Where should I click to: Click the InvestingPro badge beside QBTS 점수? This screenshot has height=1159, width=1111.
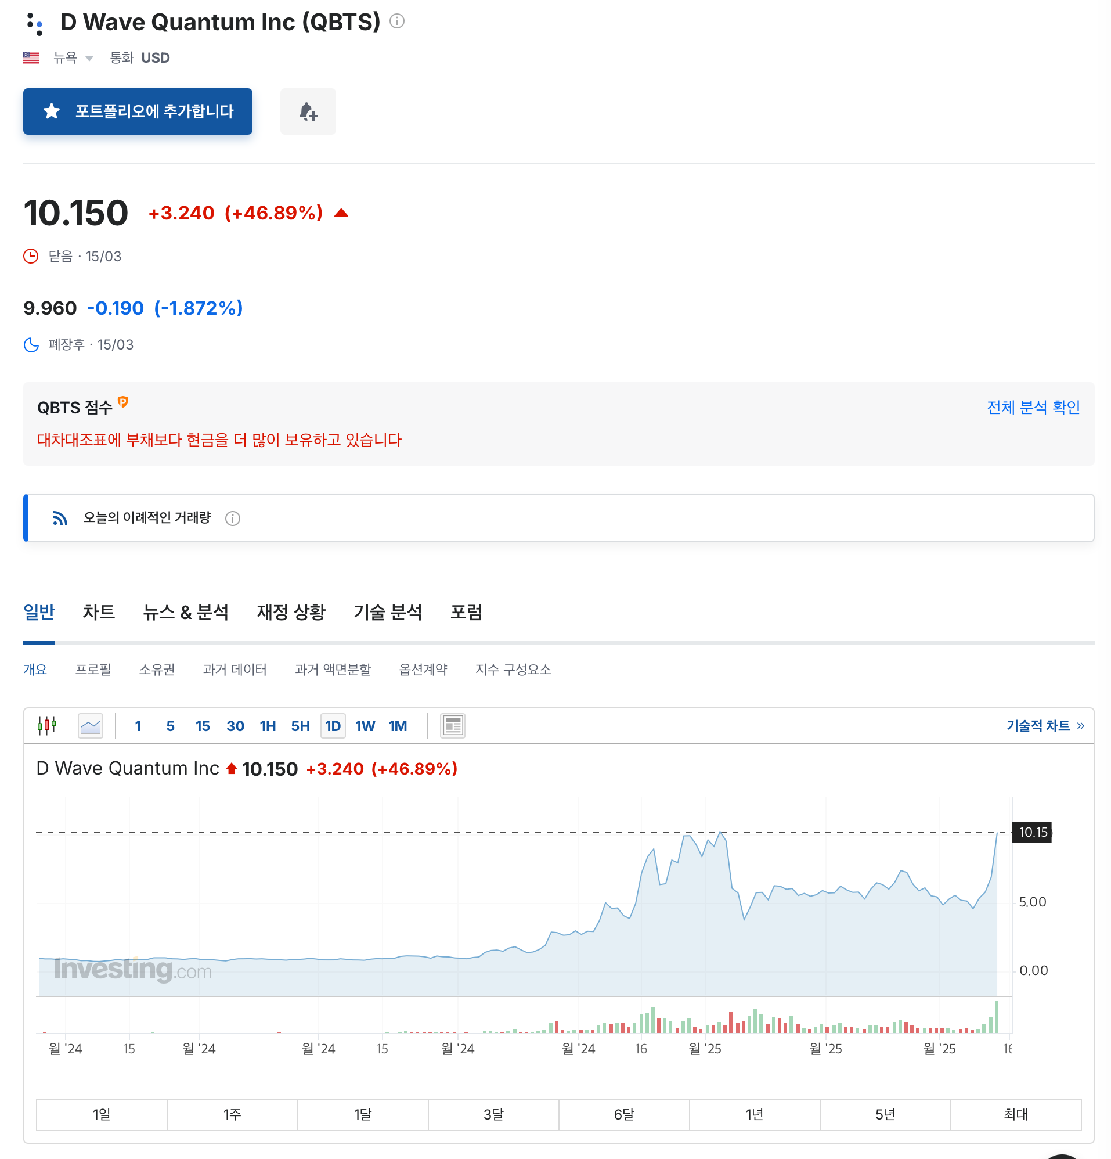[x=123, y=402]
